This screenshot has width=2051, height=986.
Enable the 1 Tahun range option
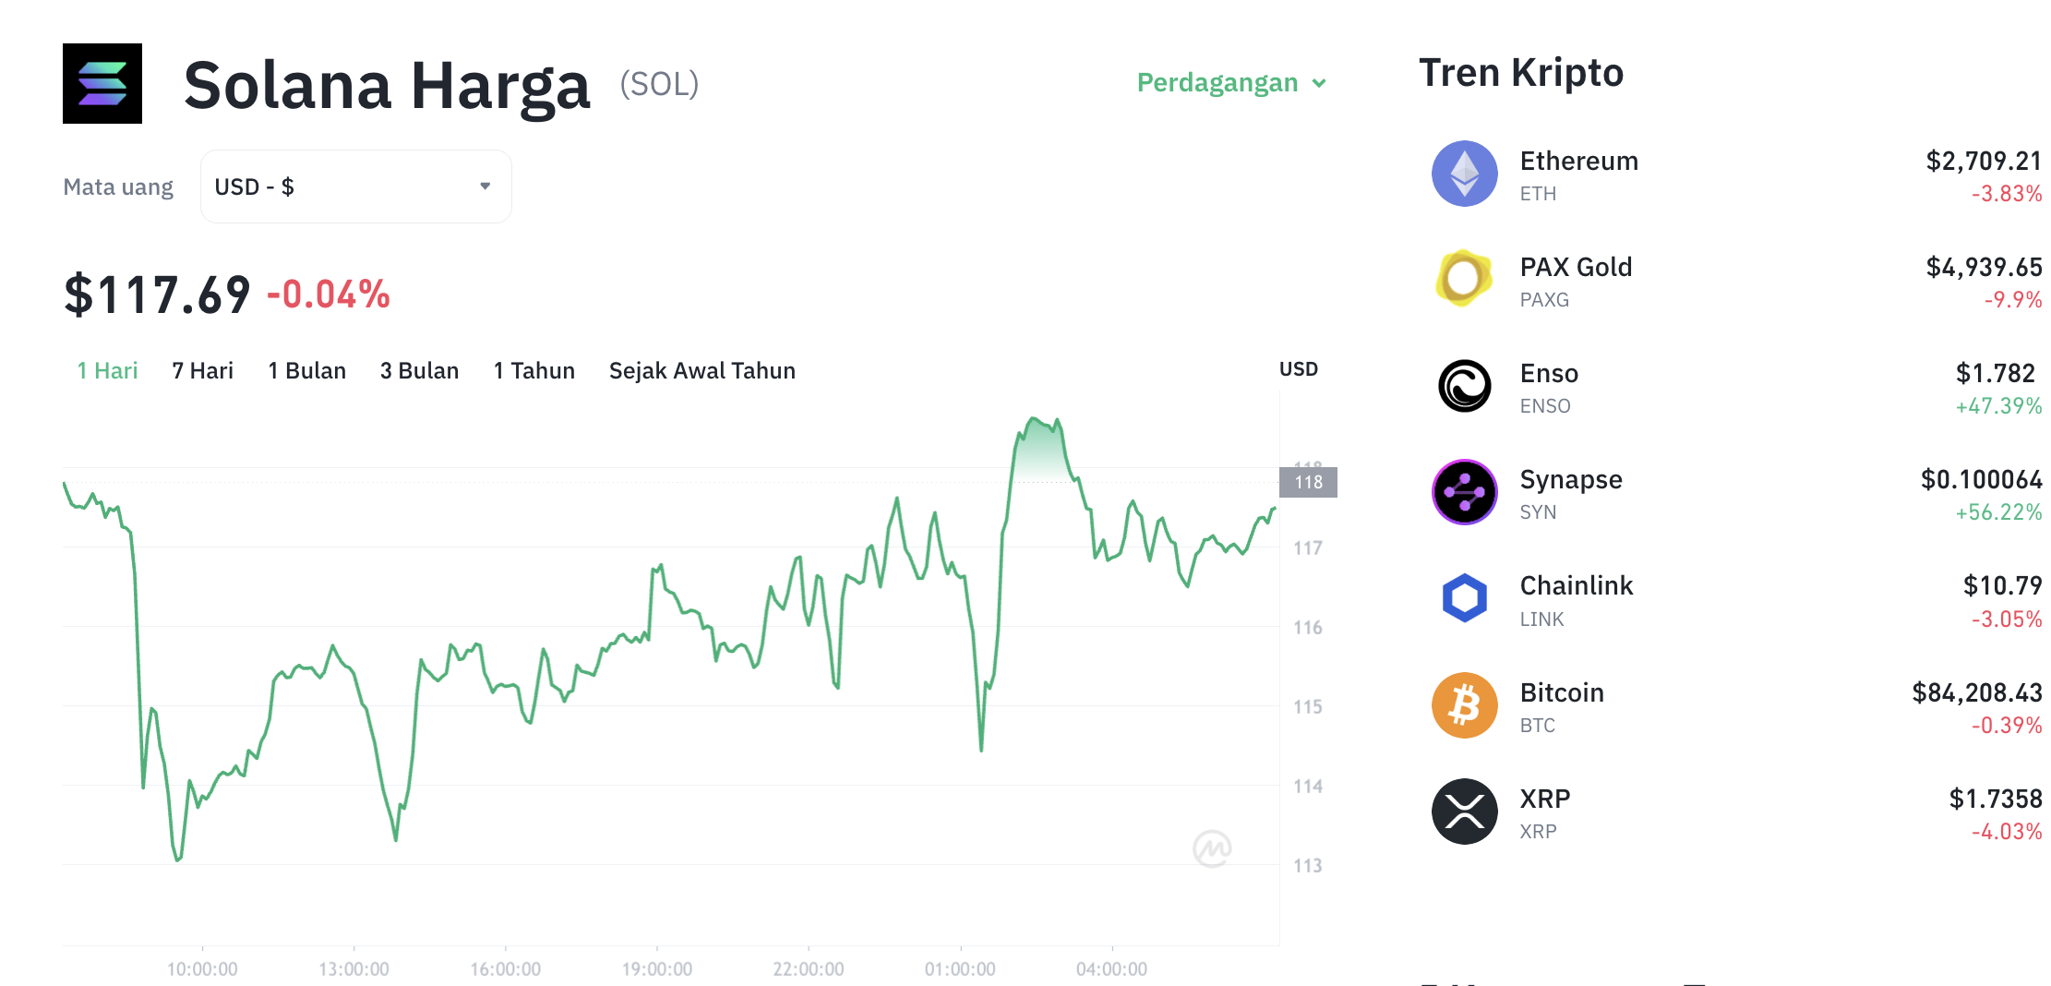point(534,370)
